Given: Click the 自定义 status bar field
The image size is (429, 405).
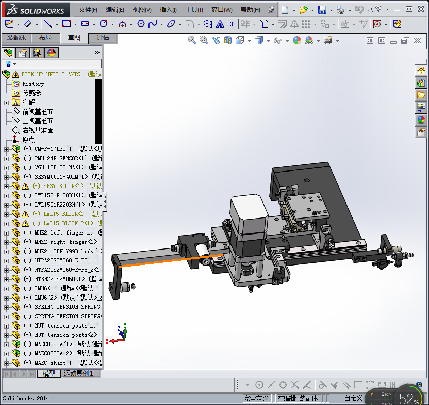Looking at the screenshot, I should (354, 398).
